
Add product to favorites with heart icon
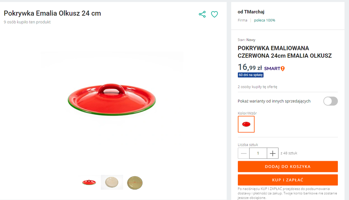[214, 14]
